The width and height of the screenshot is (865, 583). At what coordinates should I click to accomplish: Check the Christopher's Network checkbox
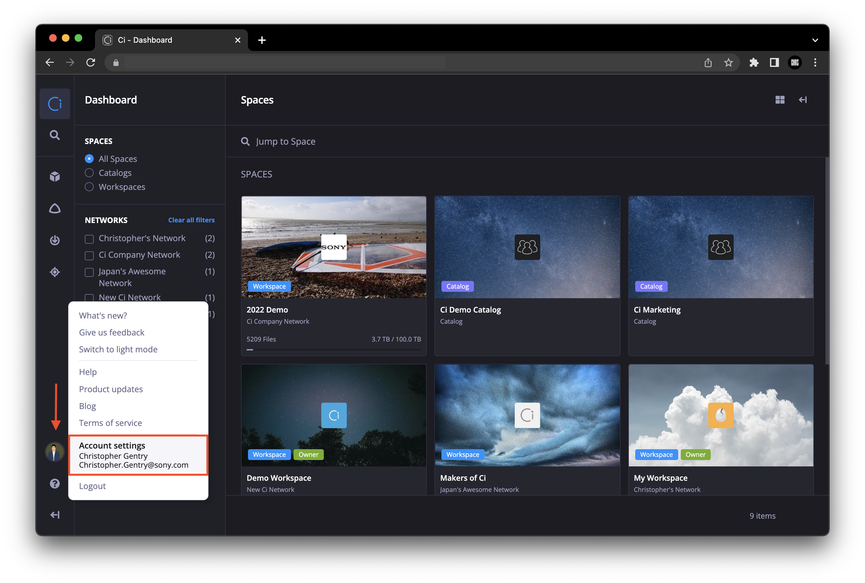[x=89, y=239]
